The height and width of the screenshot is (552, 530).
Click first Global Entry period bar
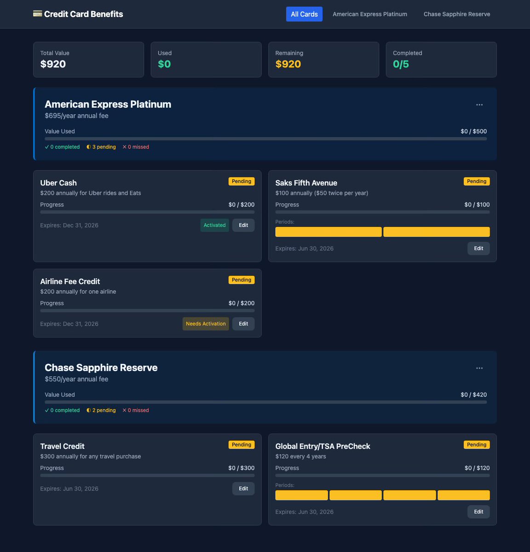pos(301,495)
